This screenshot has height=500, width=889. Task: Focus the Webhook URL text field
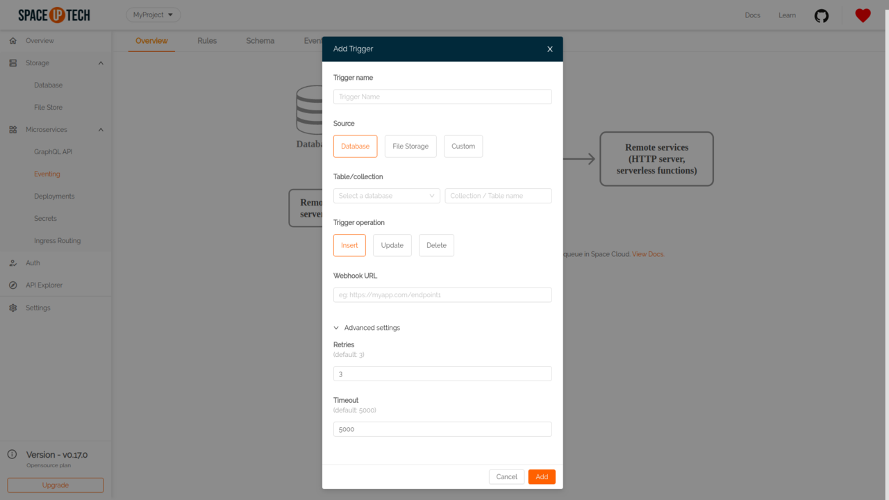point(442,295)
